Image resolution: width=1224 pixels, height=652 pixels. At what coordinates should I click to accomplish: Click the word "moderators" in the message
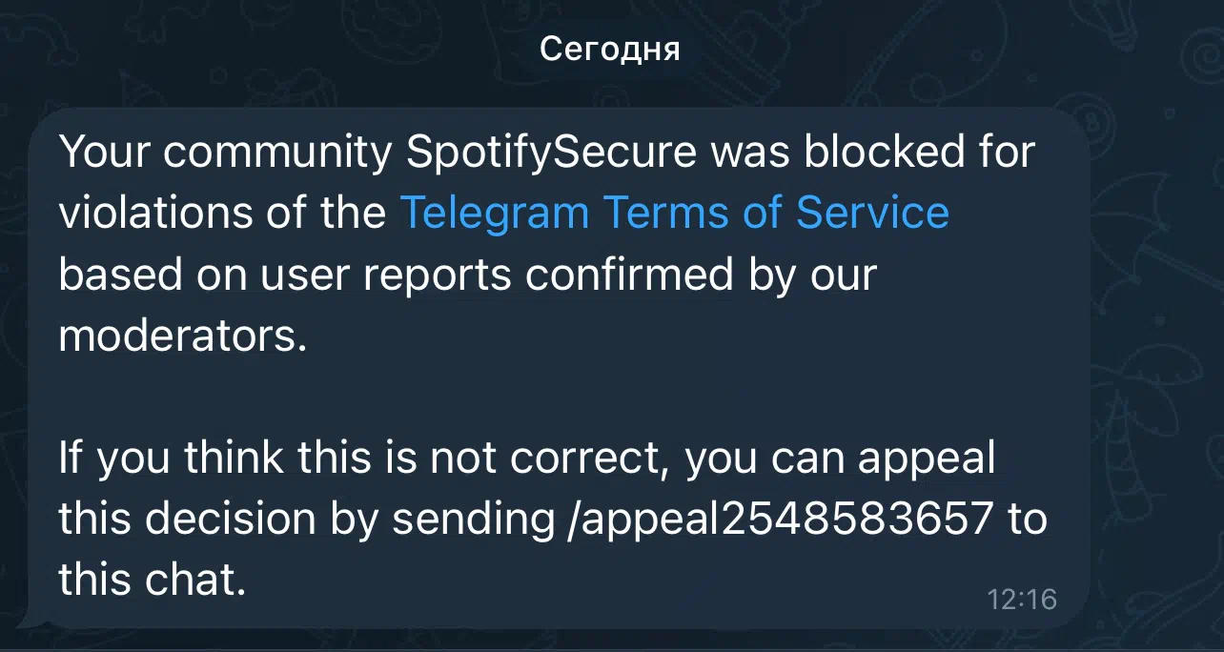point(177,336)
